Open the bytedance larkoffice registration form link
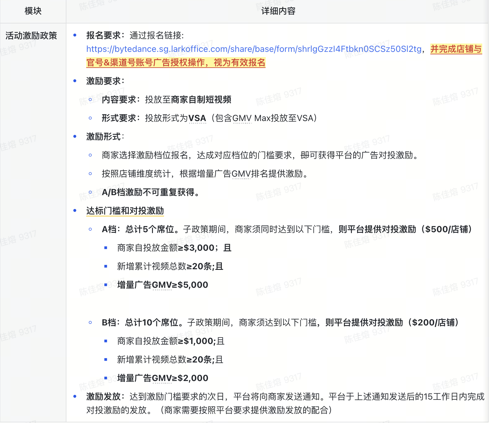 (254, 49)
